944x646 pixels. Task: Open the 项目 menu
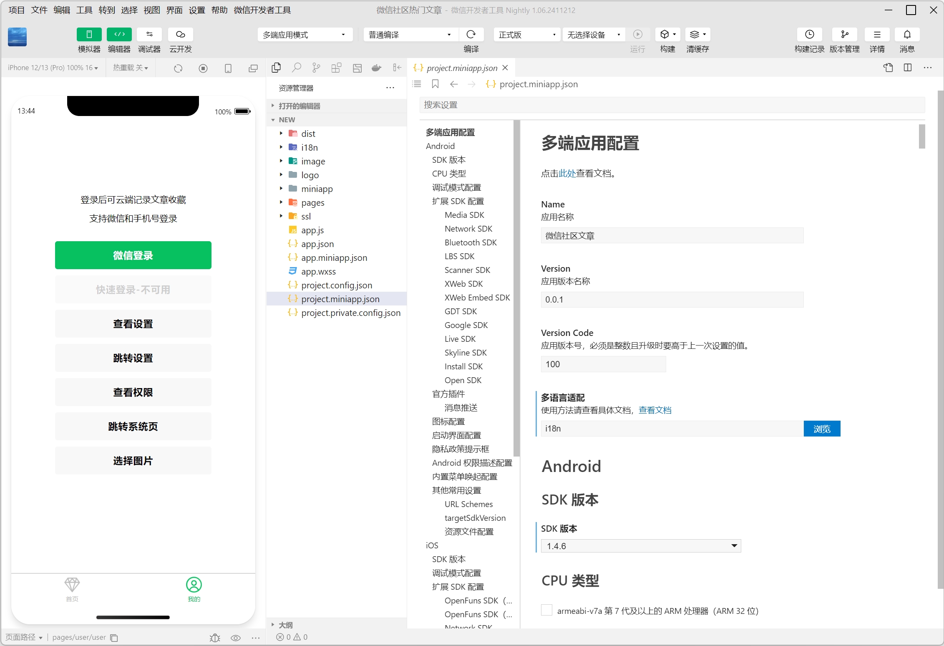[17, 10]
